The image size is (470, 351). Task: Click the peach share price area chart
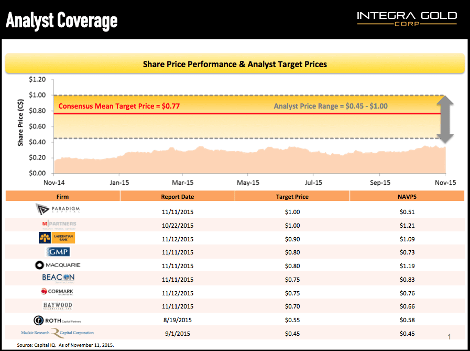coord(250,161)
